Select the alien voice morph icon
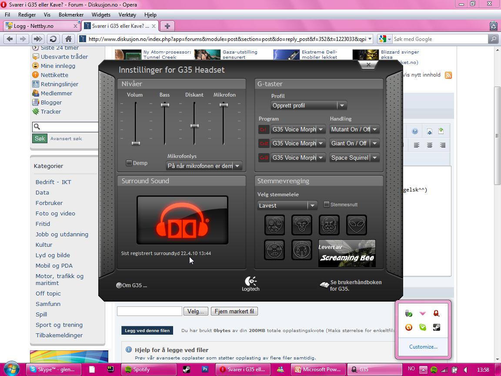 coord(356,225)
